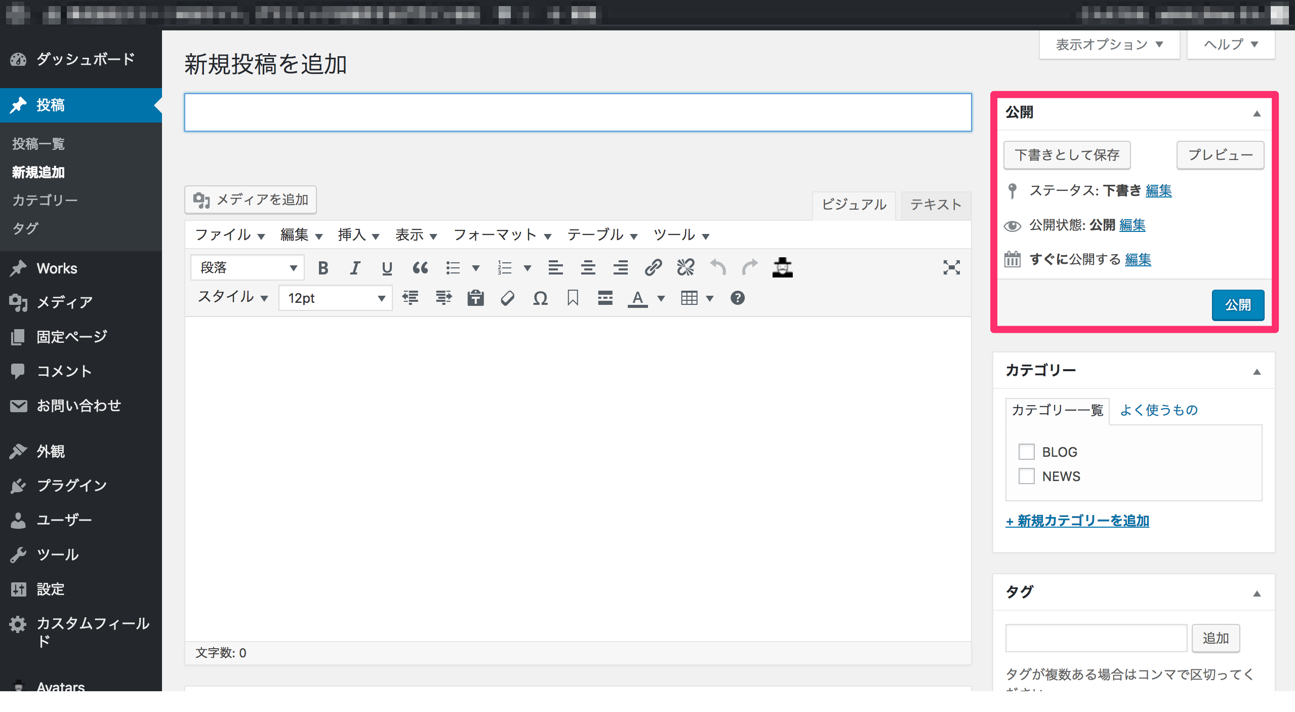Switch to the テキスト editor tab
1295x712 pixels.
tap(936, 205)
